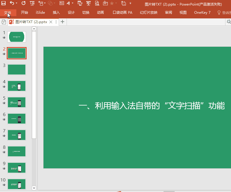Select slide 1 thumbnail
231x192 pixels.
(x=17, y=37)
